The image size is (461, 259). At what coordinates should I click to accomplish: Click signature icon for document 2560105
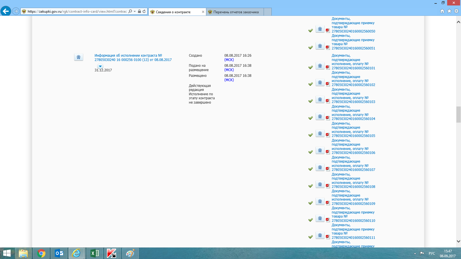pos(320,134)
